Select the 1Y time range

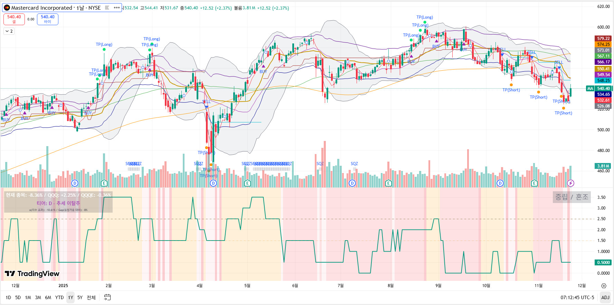[70, 297]
